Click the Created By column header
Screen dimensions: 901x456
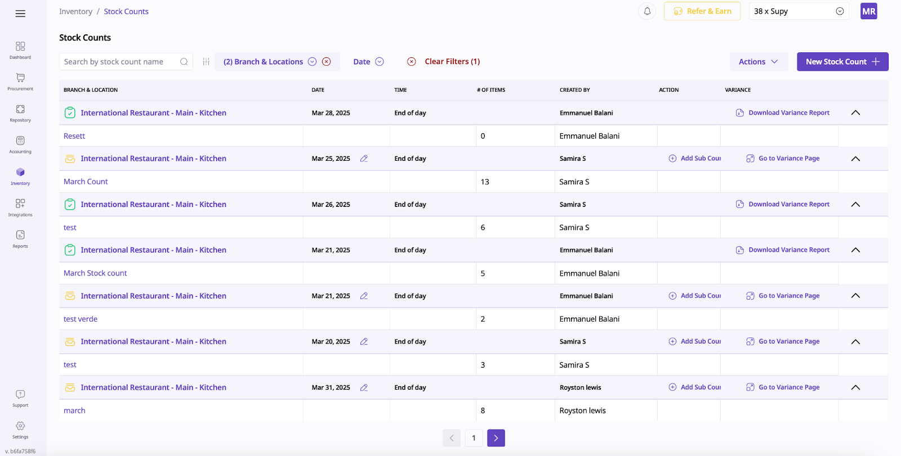coord(575,90)
